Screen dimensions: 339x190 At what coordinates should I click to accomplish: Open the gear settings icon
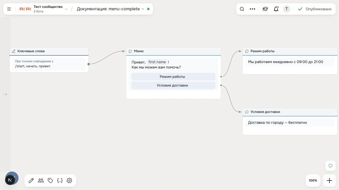(69, 180)
